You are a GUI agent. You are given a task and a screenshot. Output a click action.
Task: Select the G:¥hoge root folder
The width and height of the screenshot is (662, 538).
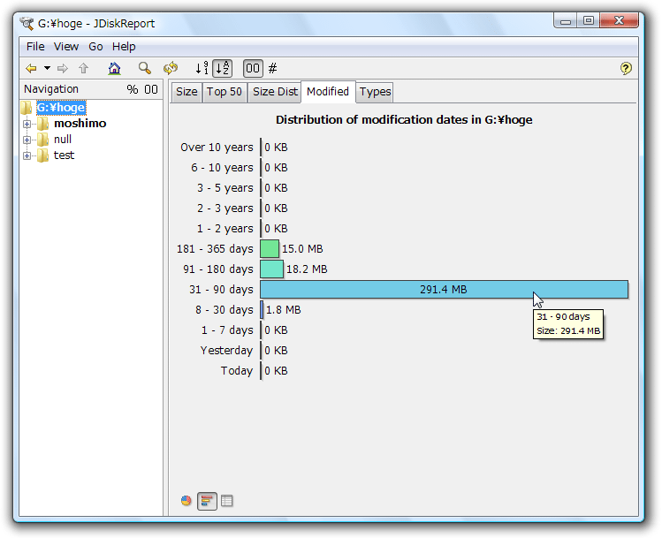(61, 108)
